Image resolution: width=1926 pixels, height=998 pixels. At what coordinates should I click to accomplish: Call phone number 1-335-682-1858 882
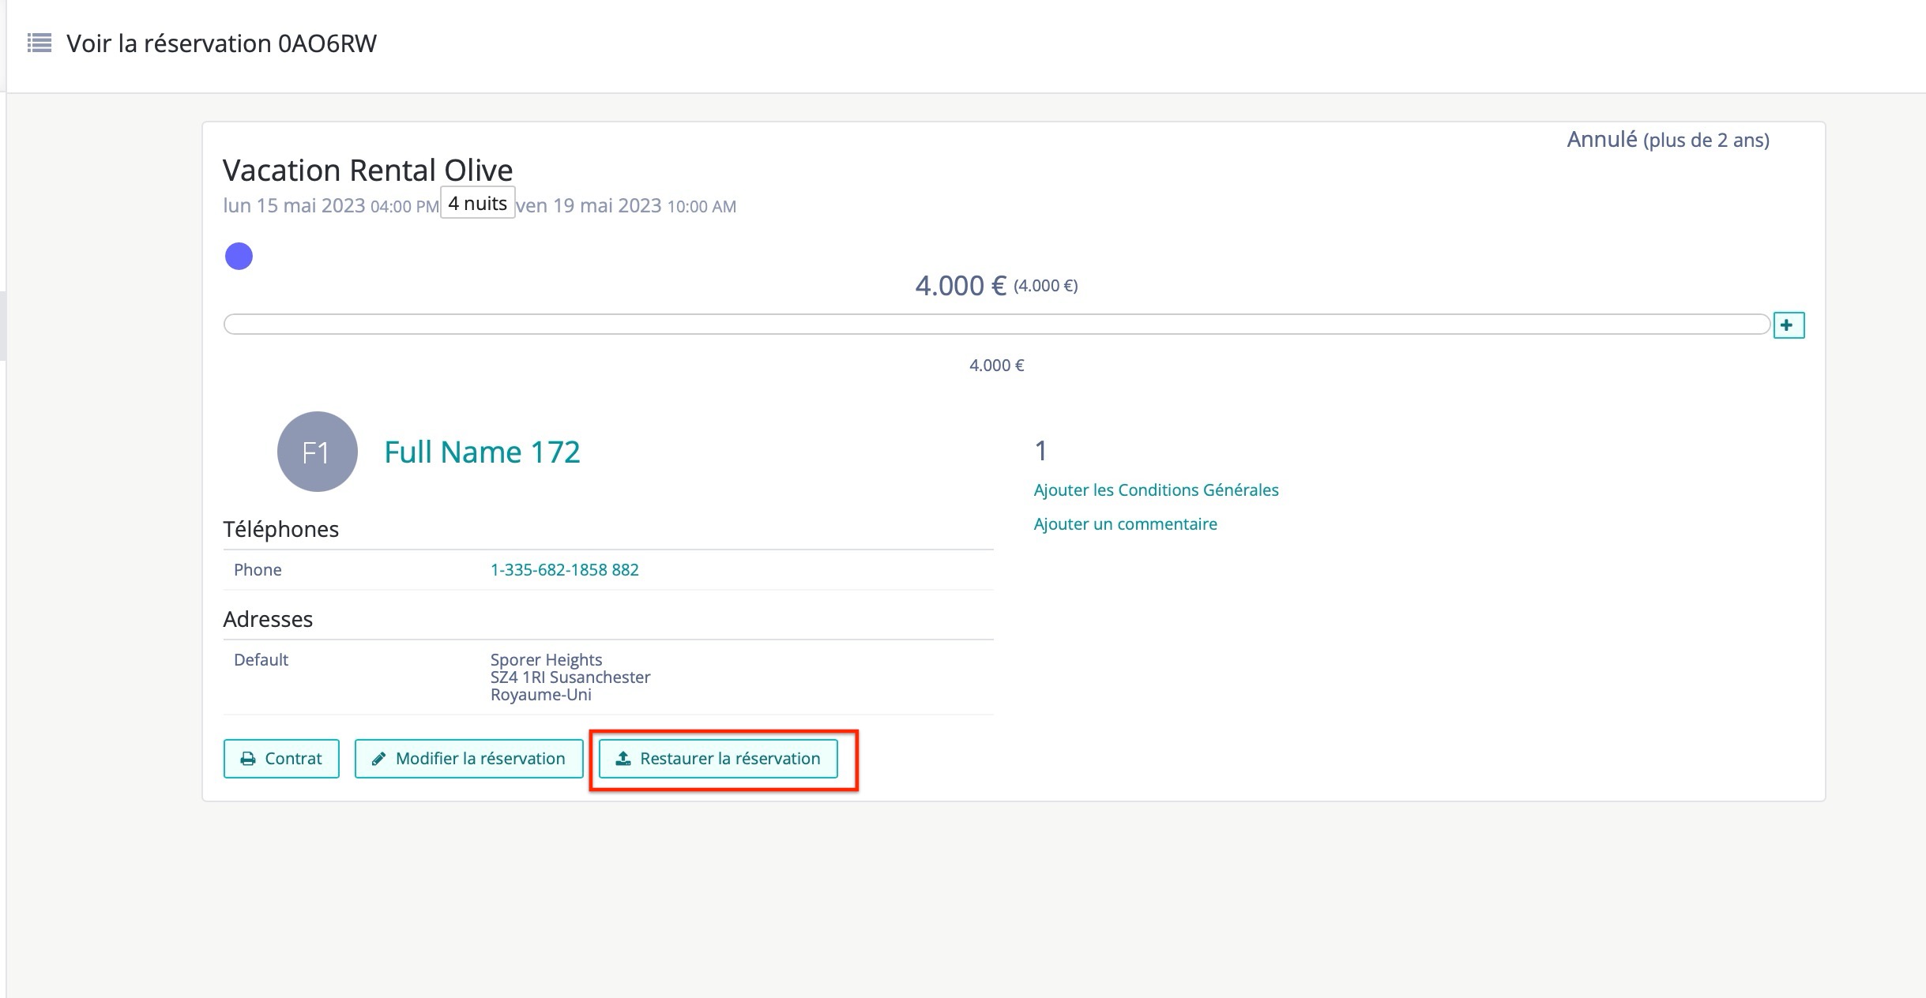564,569
